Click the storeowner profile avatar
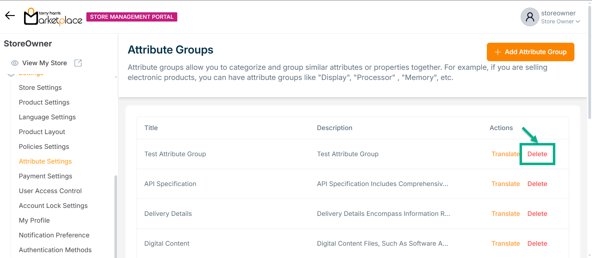Image resolution: width=592 pixels, height=258 pixels. pos(530,17)
